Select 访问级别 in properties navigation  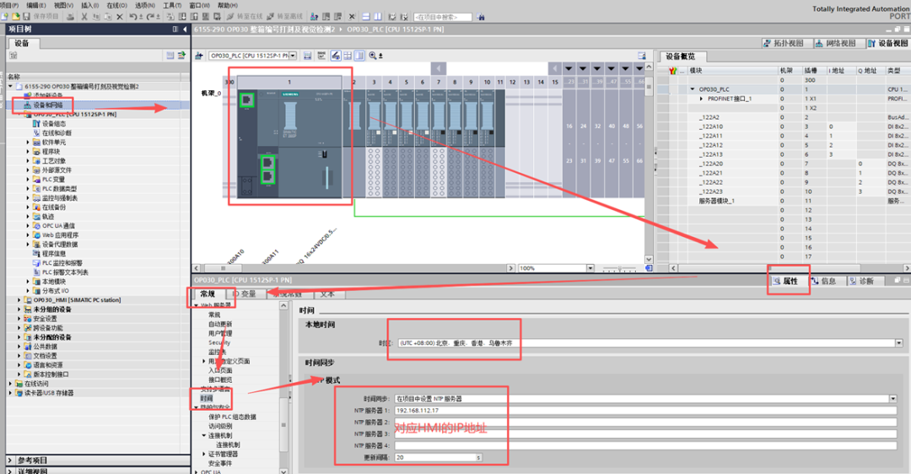pos(220,427)
